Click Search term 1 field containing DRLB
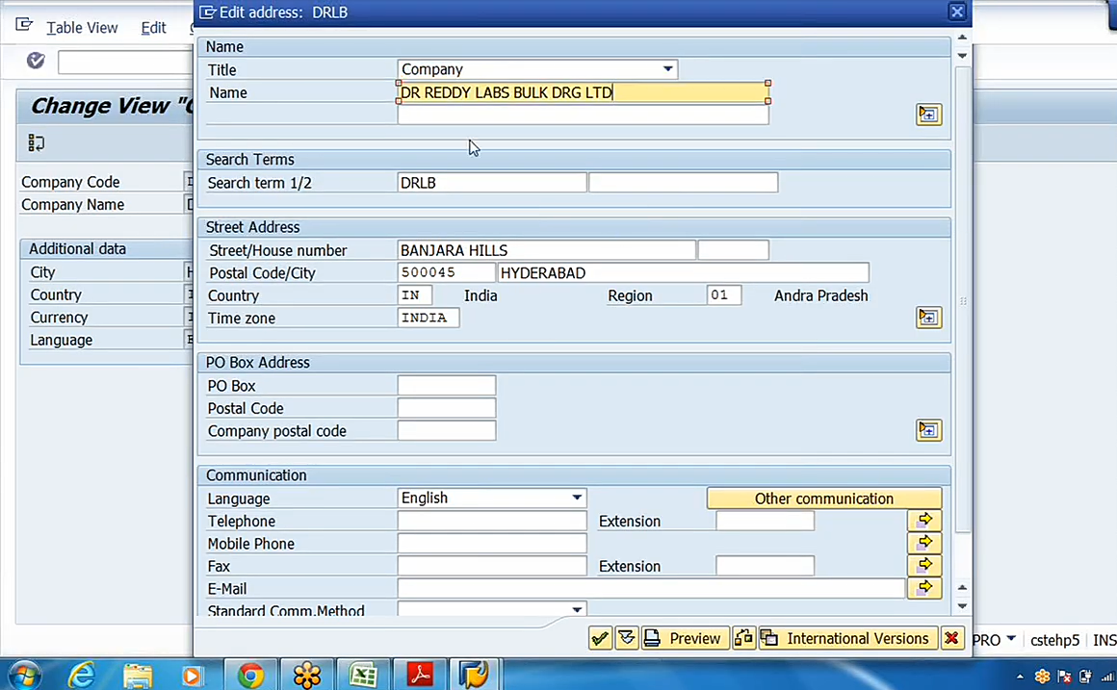Image resolution: width=1117 pixels, height=690 pixels. pos(491,183)
